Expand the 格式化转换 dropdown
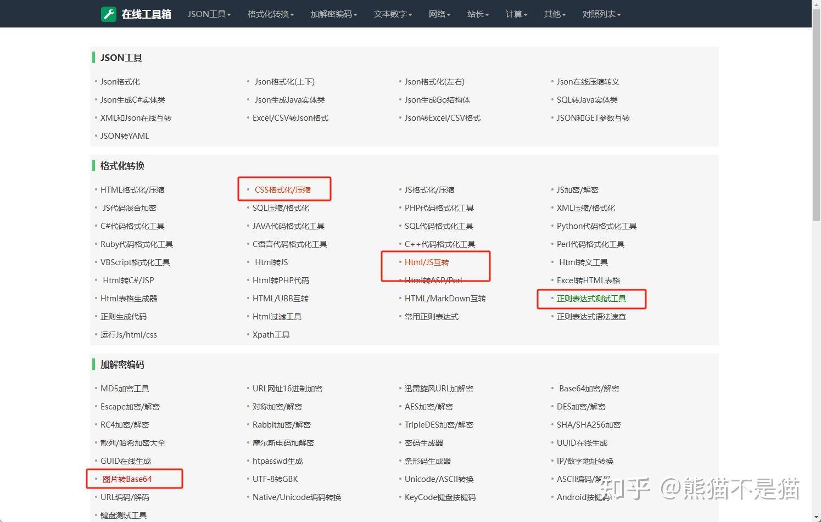 (x=271, y=14)
